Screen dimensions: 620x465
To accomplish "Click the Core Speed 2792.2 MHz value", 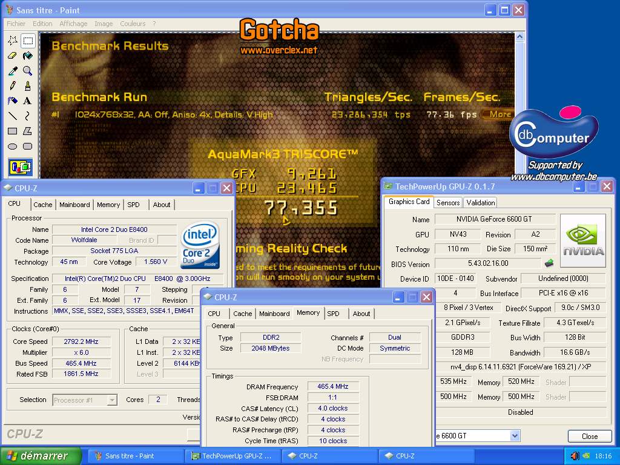I will (81, 341).
